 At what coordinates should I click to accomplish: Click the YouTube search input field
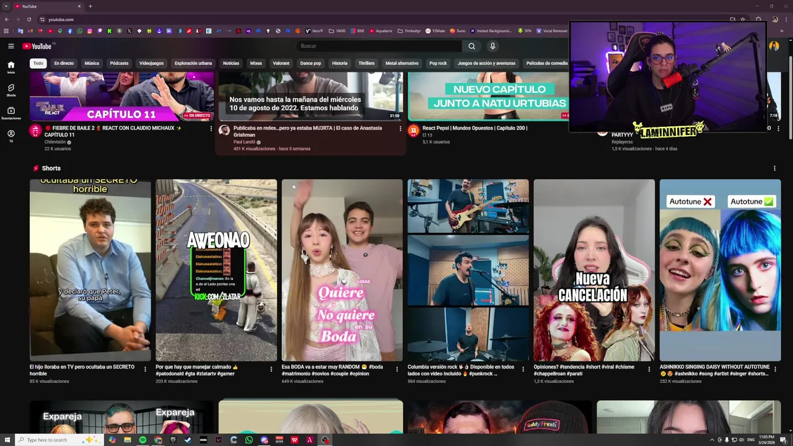[379, 46]
